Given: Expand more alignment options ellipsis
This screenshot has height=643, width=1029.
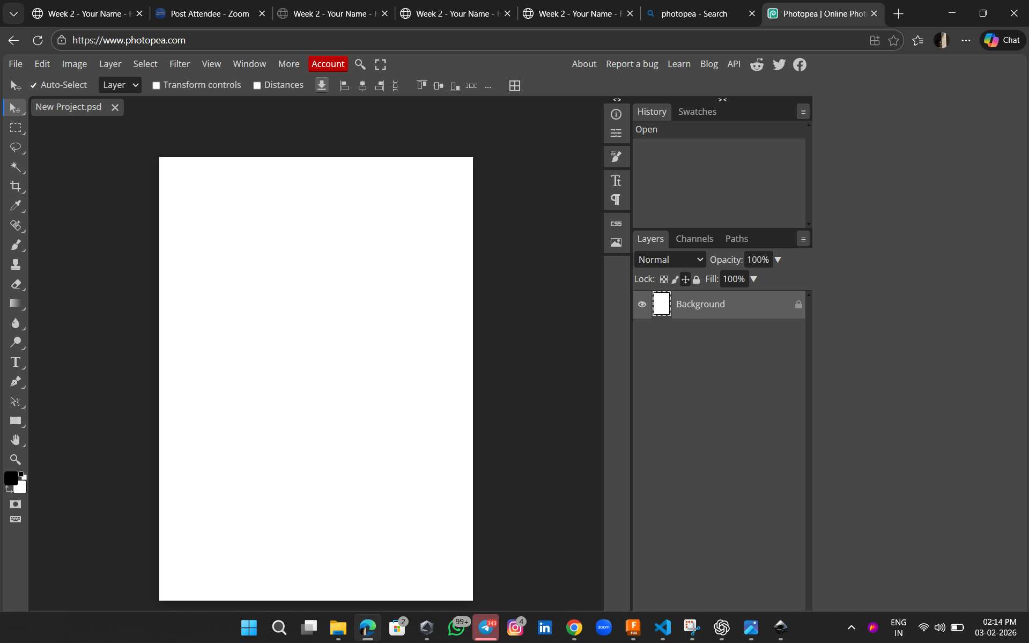Looking at the screenshot, I should tap(488, 86).
